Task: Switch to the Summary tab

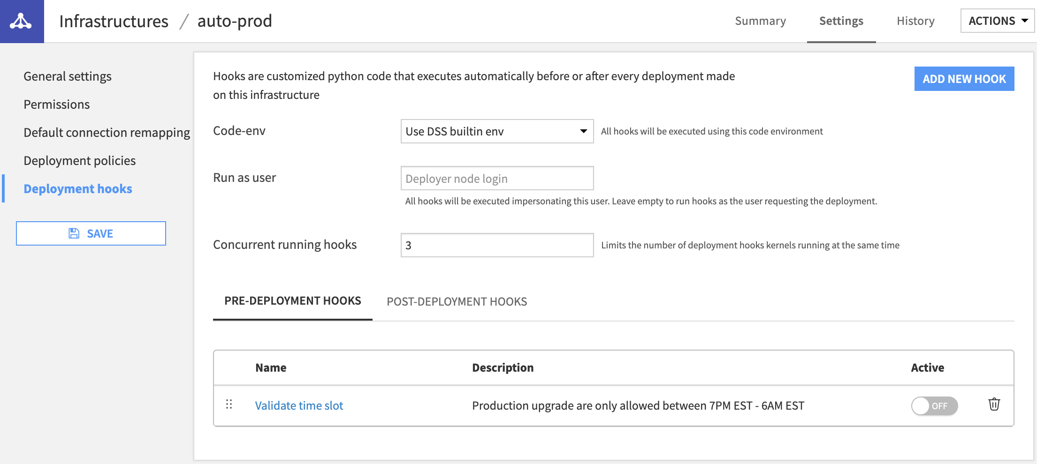Action: click(760, 21)
